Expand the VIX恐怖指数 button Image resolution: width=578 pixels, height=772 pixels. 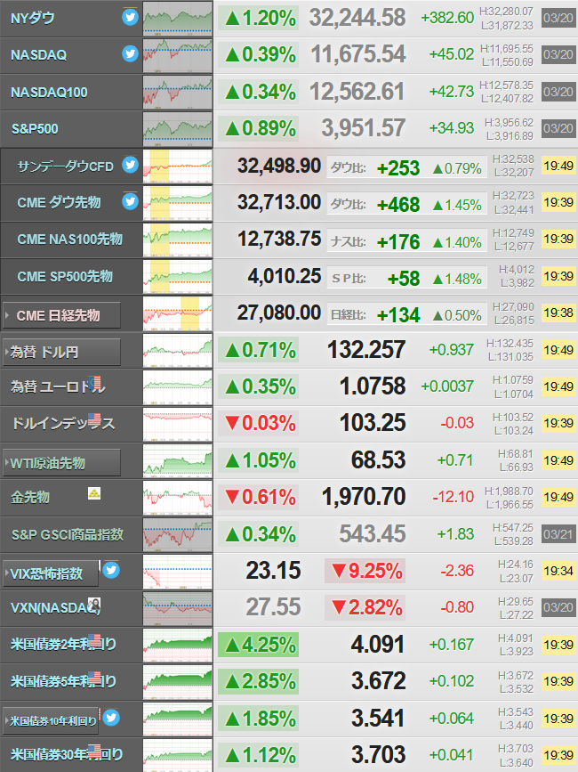coord(51,573)
